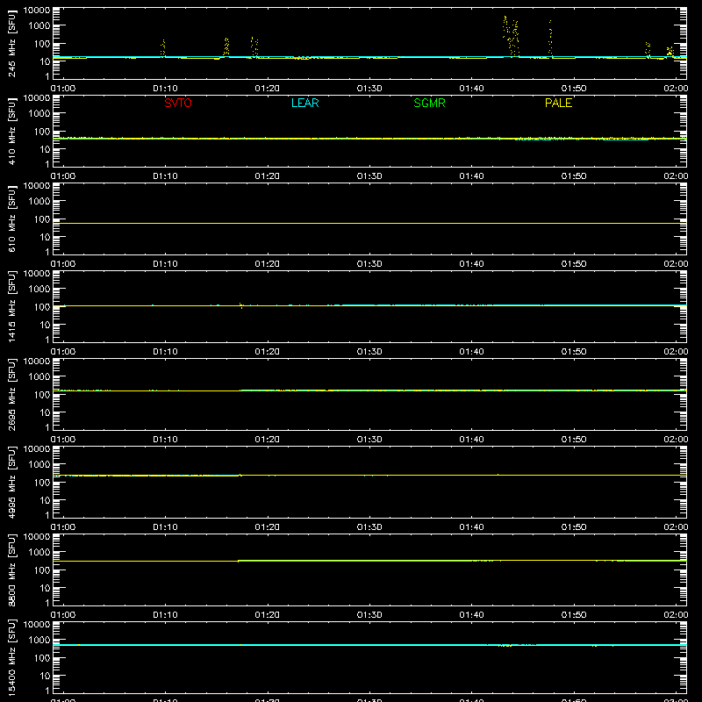Select the 4995 MHz [SFU] axis title
The width and height of the screenshot is (702, 702).
click(x=11, y=483)
